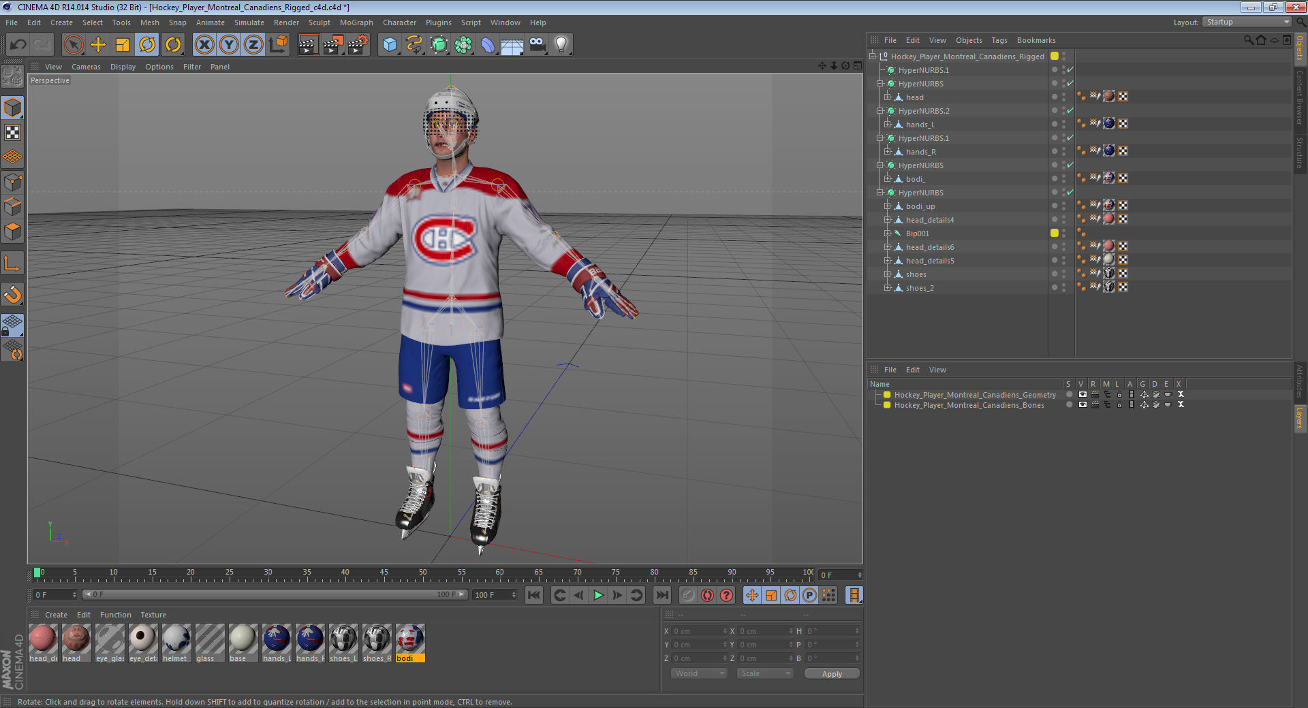Open Objects panel Tags menu
Viewport: 1308px width, 708px height.
pyautogui.click(x=999, y=40)
